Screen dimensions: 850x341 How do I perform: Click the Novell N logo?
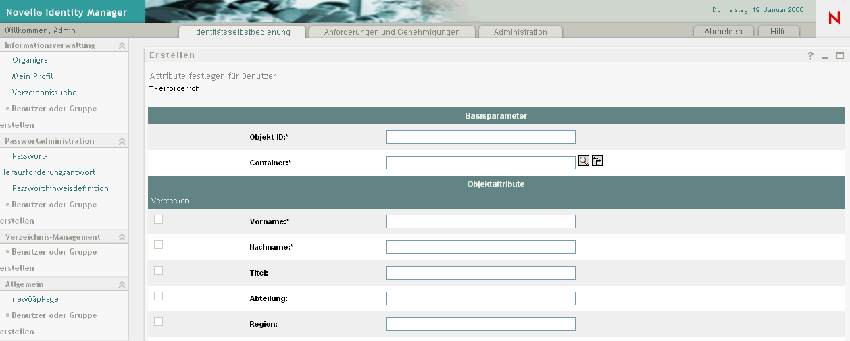point(833,18)
